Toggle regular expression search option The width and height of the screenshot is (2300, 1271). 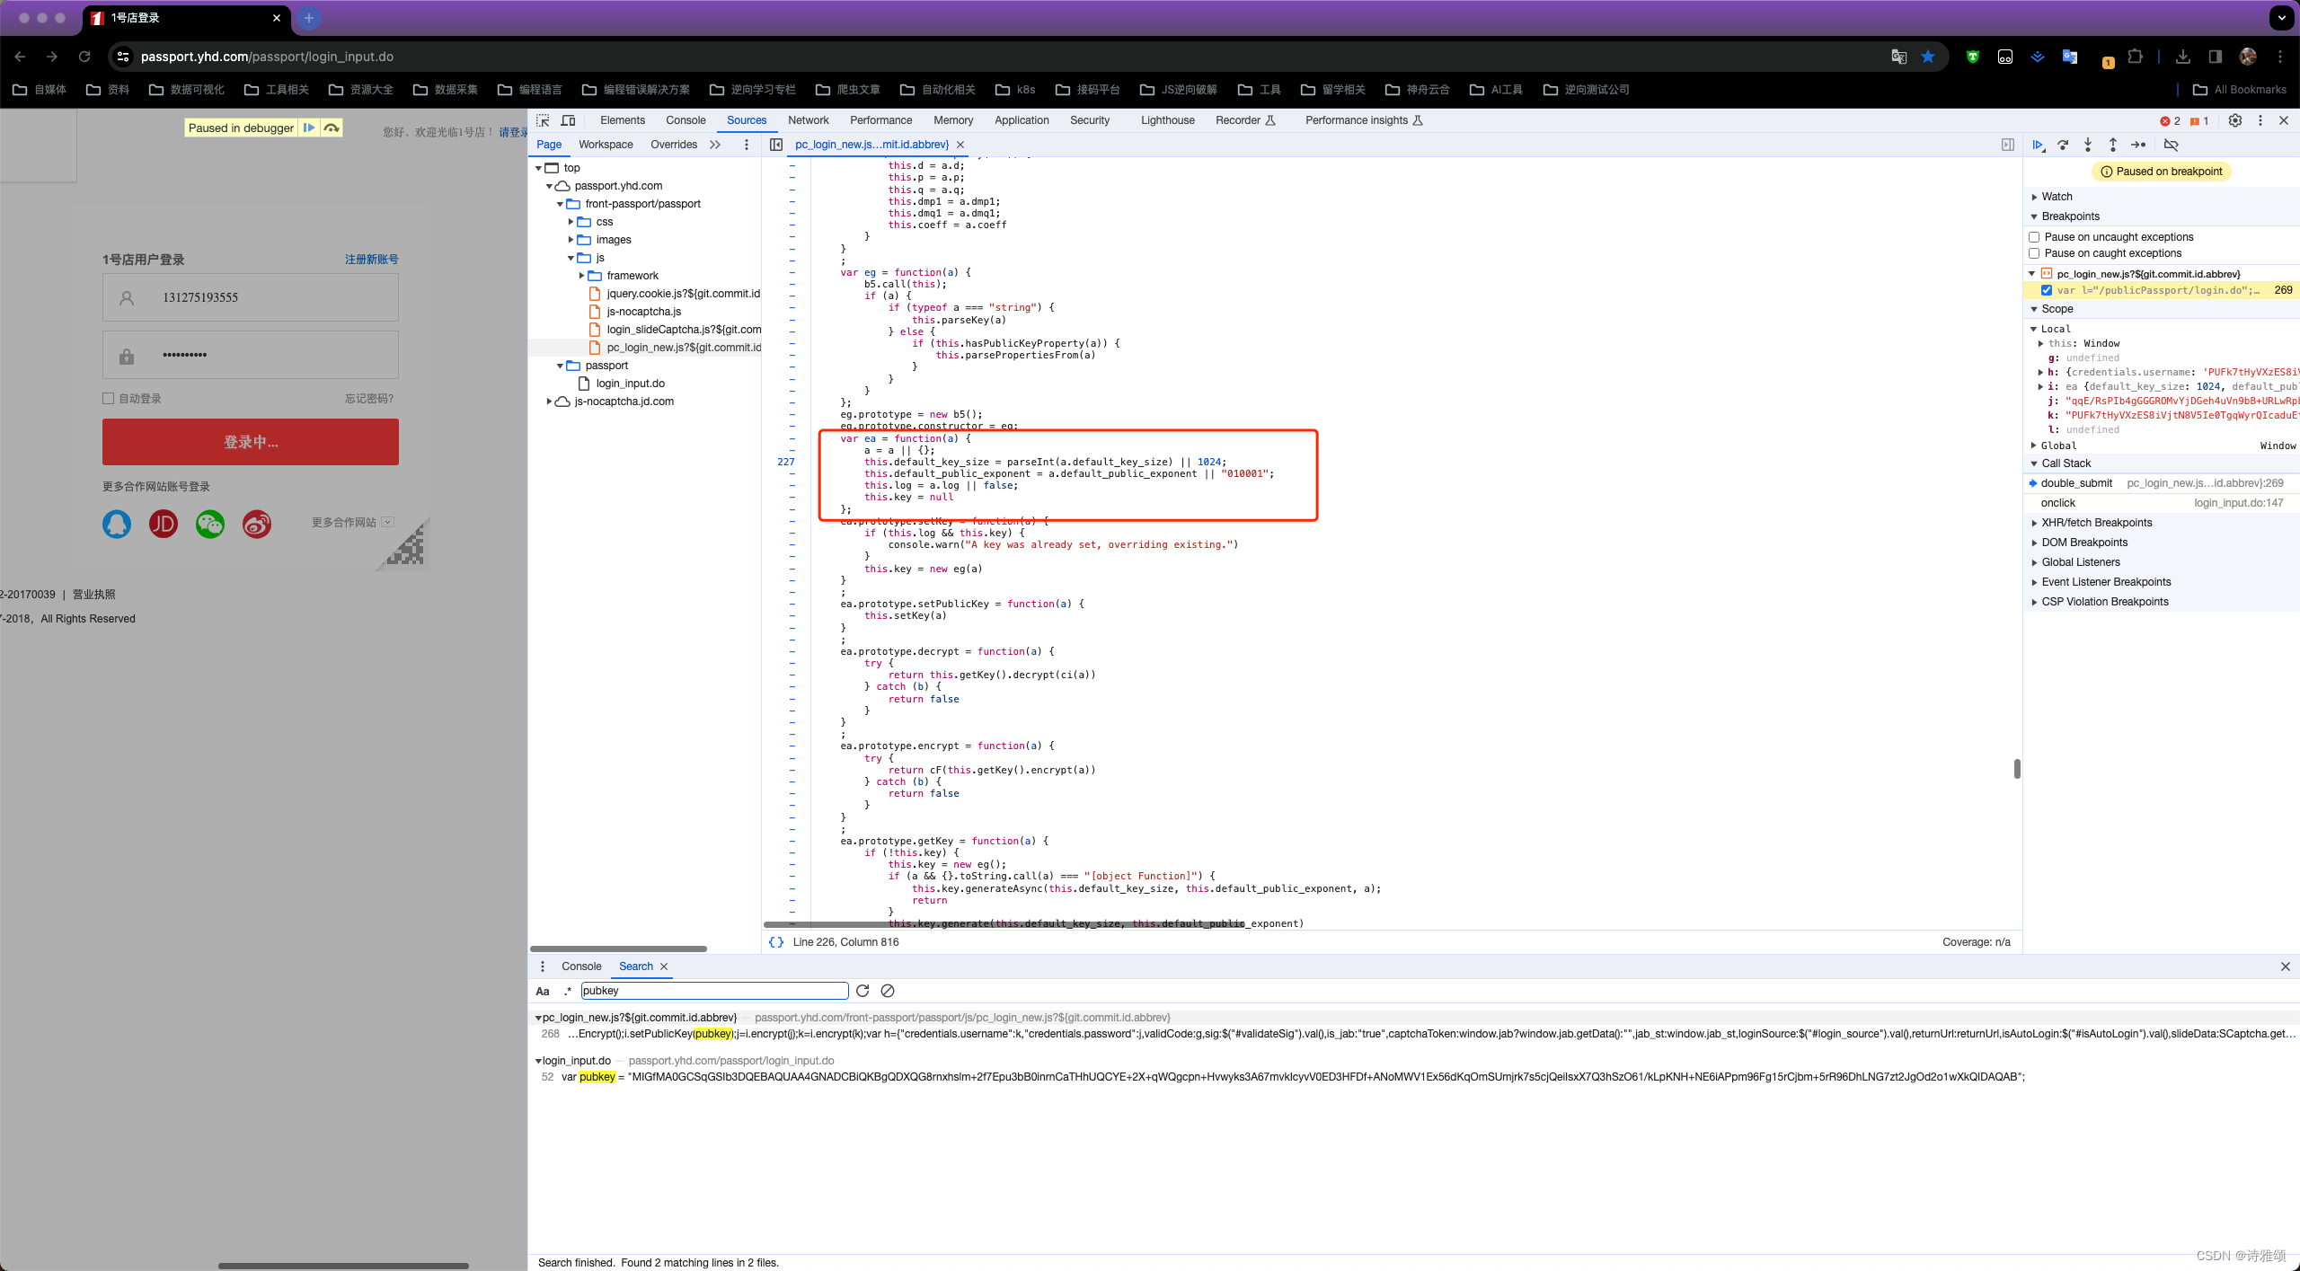pos(567,992)
